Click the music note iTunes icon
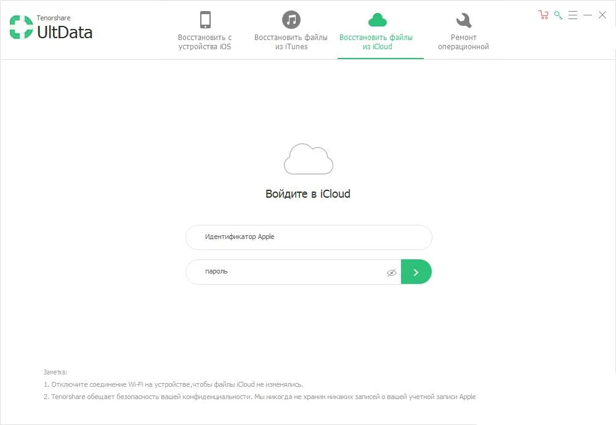This screenshot has height=425, width=616. [291, 20]
